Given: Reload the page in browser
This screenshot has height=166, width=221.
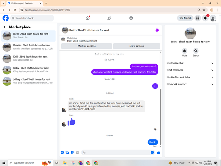Looking at the screenshot, I should coord(15,10).
